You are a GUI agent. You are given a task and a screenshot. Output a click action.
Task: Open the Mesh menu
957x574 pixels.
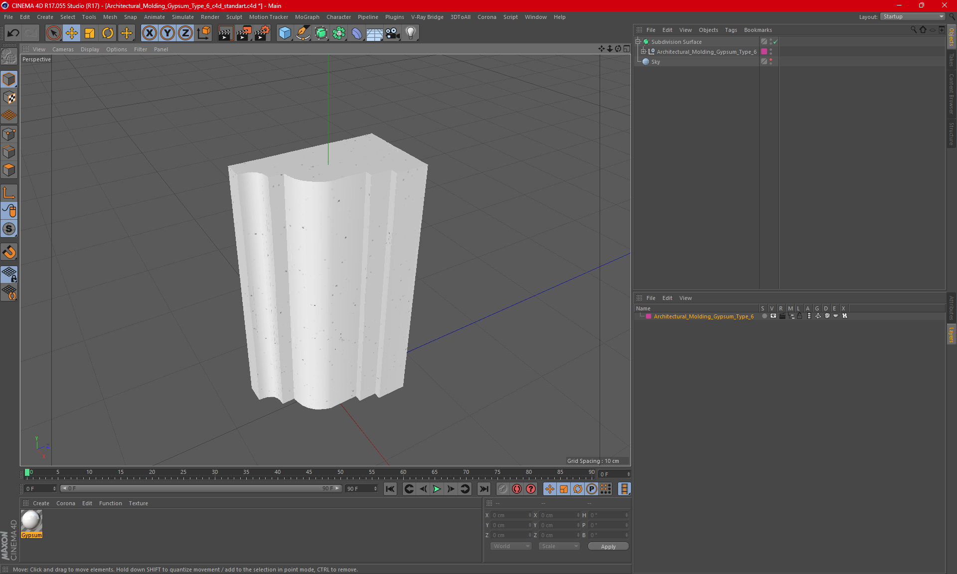(x=110, y=17)
